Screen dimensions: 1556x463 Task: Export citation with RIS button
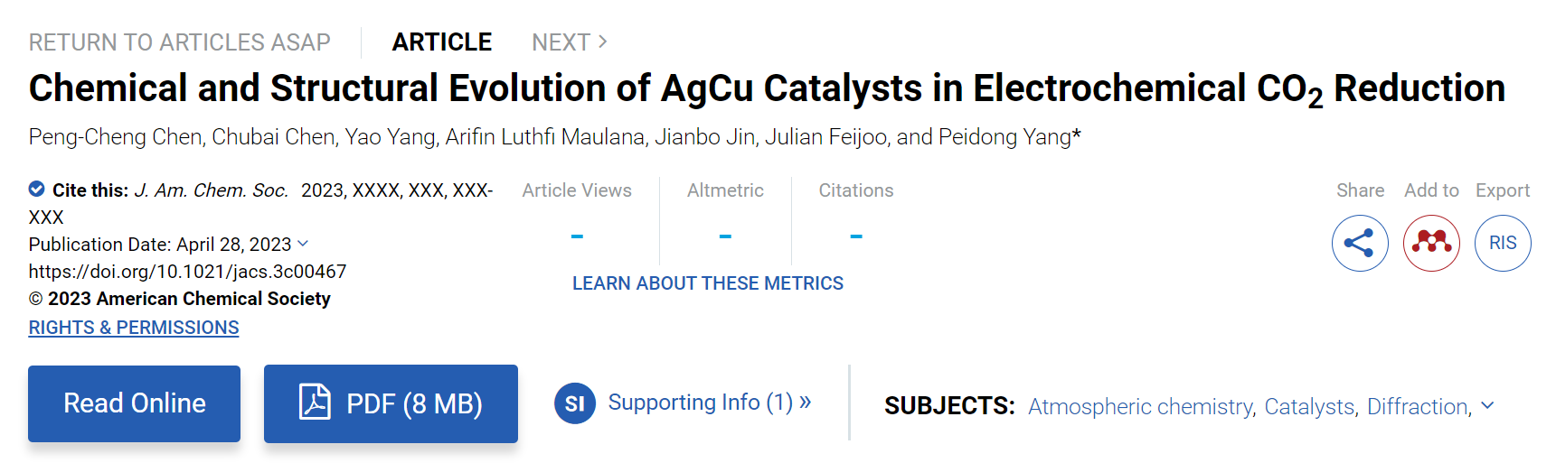pos(1503,243)
